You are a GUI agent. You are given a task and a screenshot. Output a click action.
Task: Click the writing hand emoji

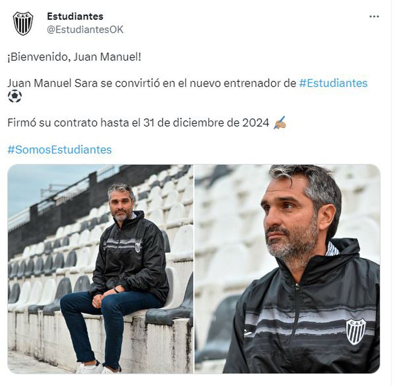[x=280, y=124]
